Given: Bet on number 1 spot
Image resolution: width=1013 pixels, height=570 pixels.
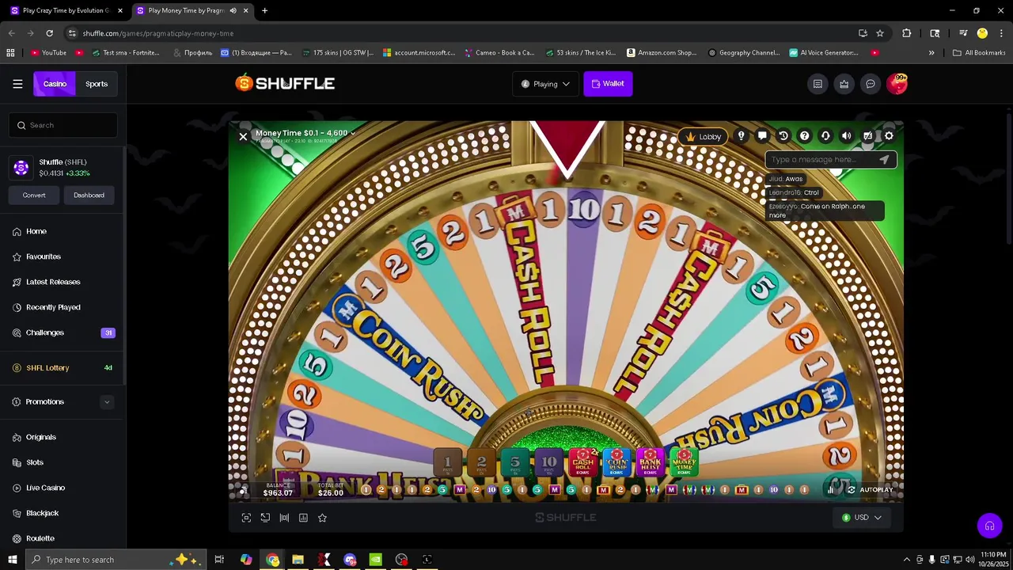Looking at the screenshot, I should (x=447, y=463).
